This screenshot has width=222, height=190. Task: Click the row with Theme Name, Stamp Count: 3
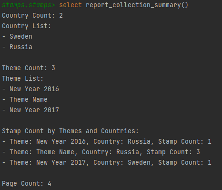101,152
